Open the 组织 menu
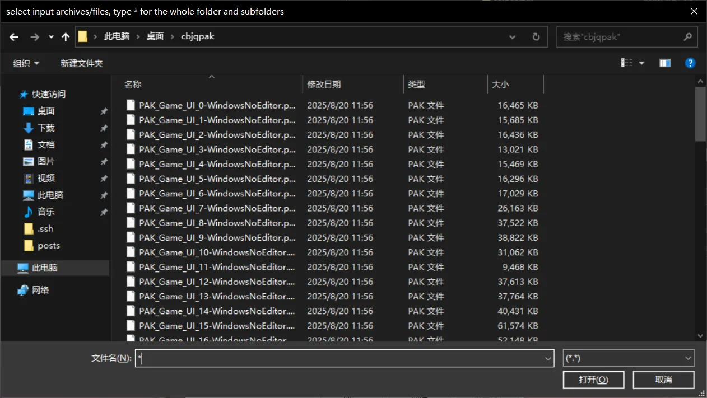Image resolution: width=707 pixels, height=398 pixels. point(26,63)
